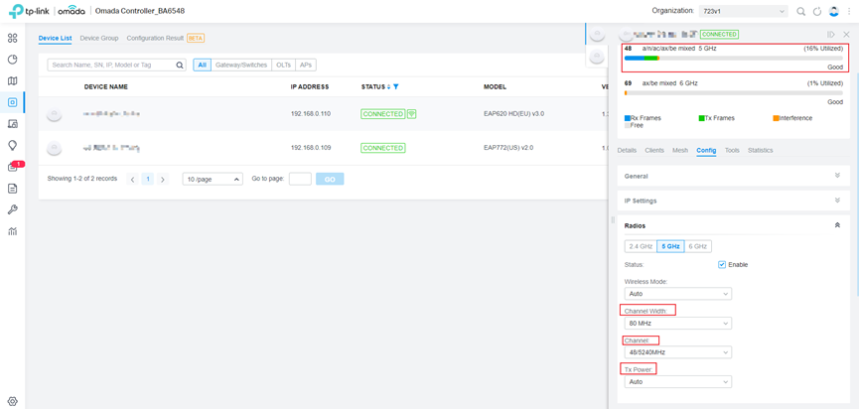Open the Clients tab in device panel
859x409 pixels.
pos(654,151)
